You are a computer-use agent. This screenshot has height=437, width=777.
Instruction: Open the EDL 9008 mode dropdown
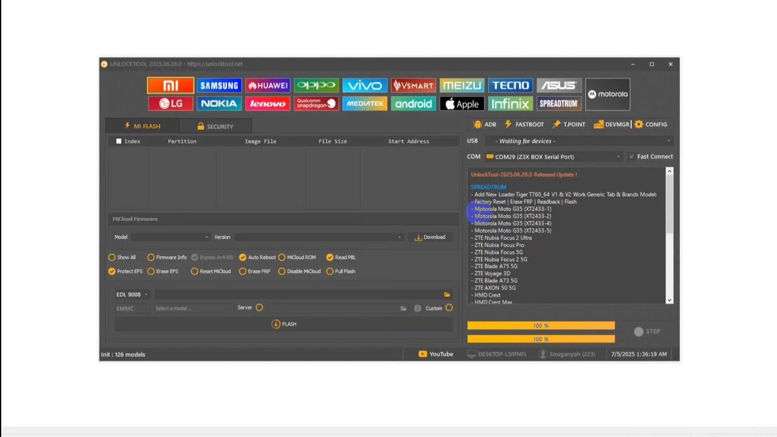pyautogui.click(x=132, y=294)
